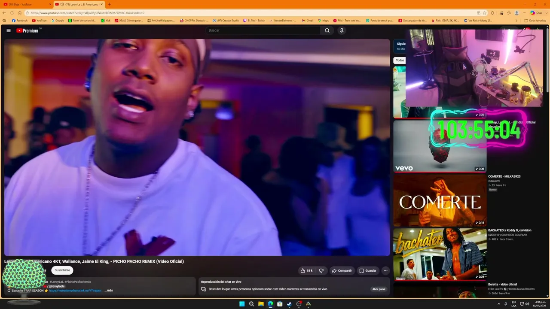This screenshot has height=309, width=550.
Task: Open the COMERTE - MILKAS923 video thumbnail
Action: (x=440, y=200)
